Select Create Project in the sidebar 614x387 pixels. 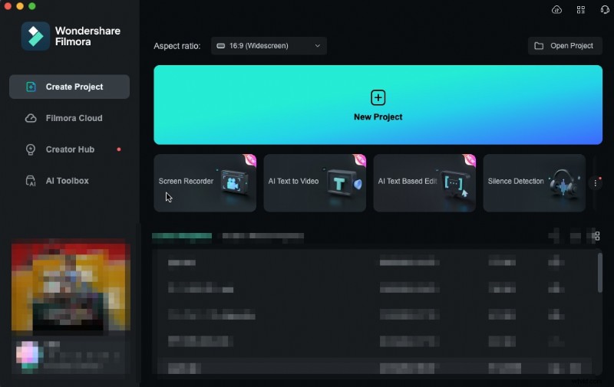pyautogui.click(x=69, y=87)
